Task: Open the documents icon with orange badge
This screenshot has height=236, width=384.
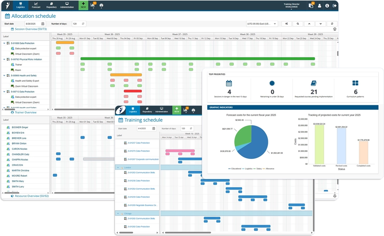Action: pos(311,5)
